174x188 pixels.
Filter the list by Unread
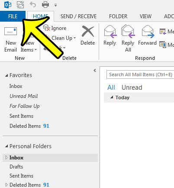[x=132, y=88]
